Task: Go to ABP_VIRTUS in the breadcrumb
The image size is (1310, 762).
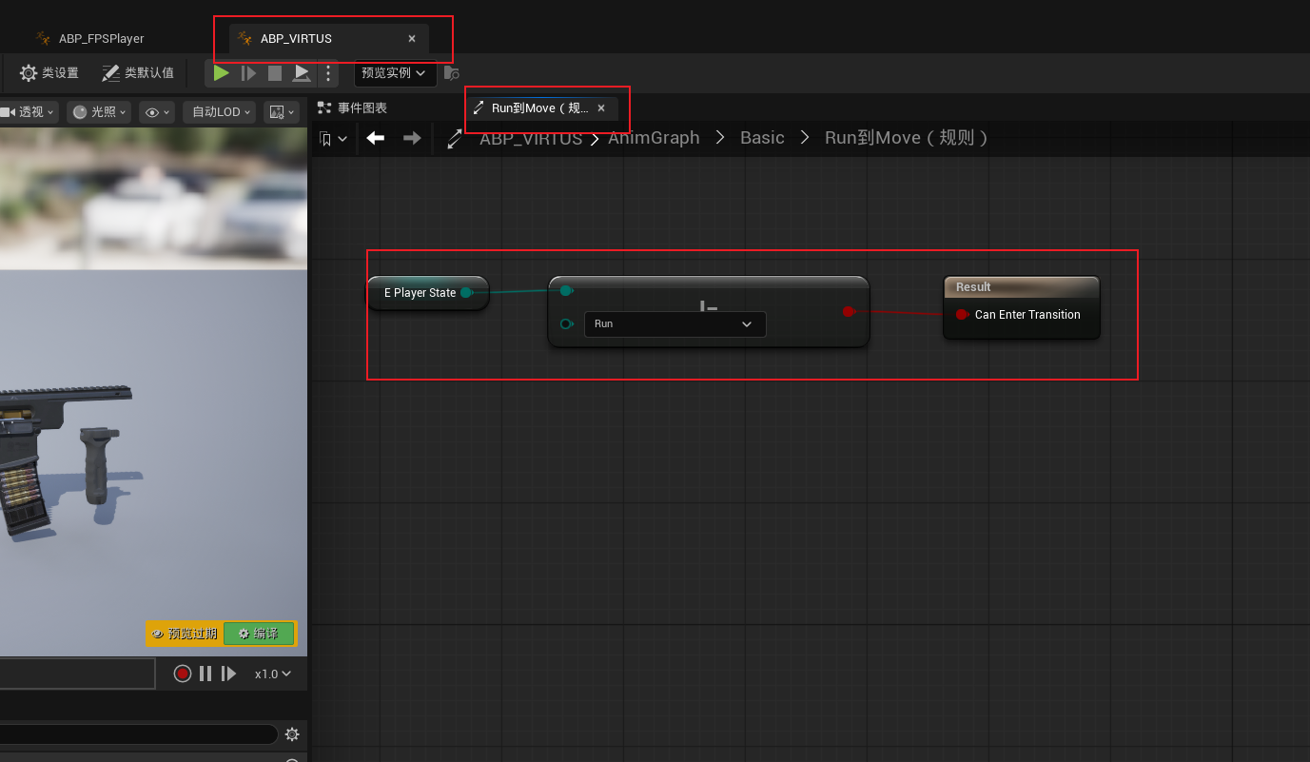Action: [x=531, y=138]
